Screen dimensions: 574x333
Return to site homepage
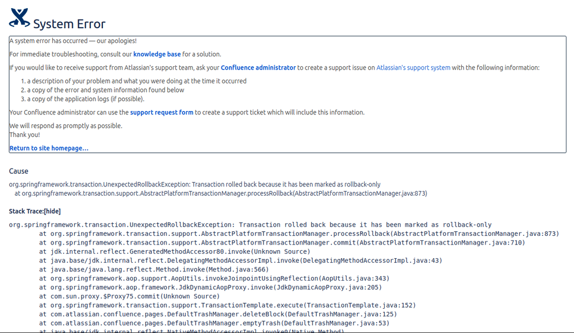48,148
